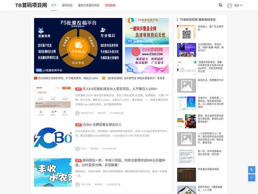The image size is (258, 194).
Task: Open ranked item 西瓜视频引流挂机项目
Action: pyautogui.click(x=69, y=78)
